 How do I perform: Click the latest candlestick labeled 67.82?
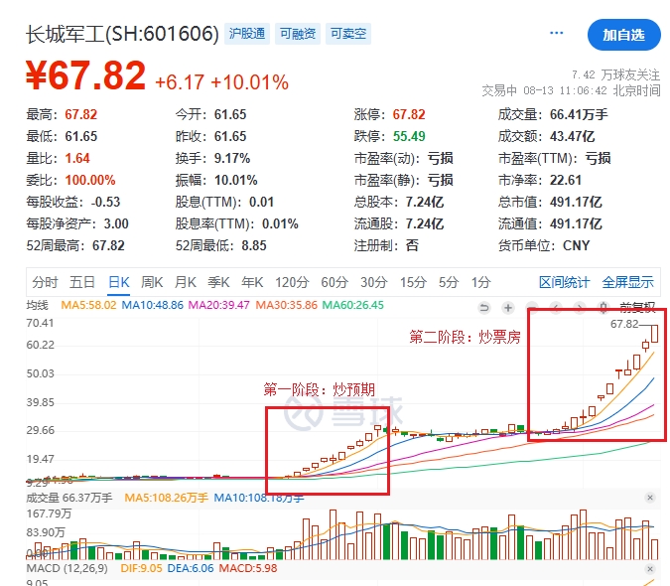(654, 334)
